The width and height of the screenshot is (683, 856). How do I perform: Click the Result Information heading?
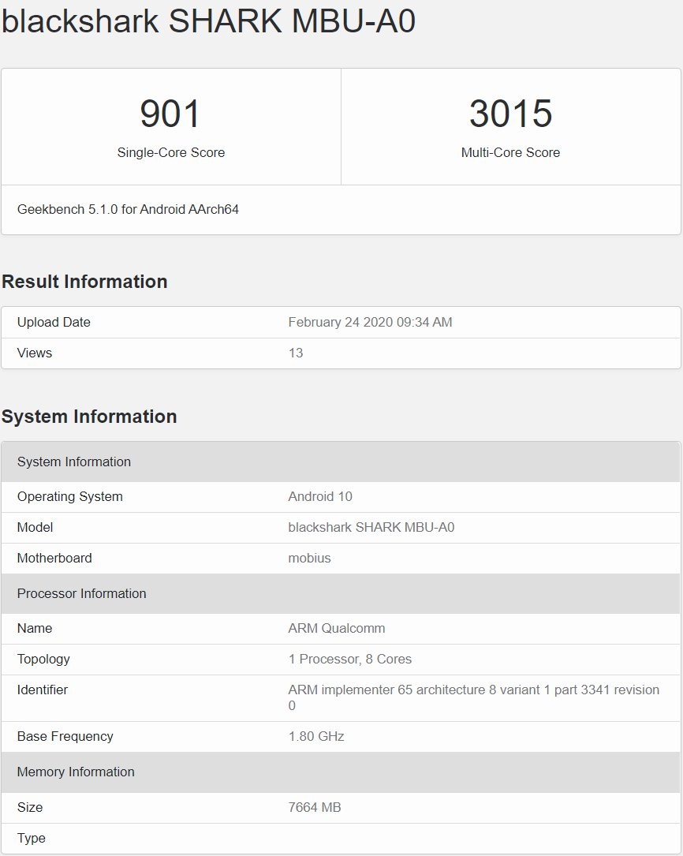coord(84,282)
